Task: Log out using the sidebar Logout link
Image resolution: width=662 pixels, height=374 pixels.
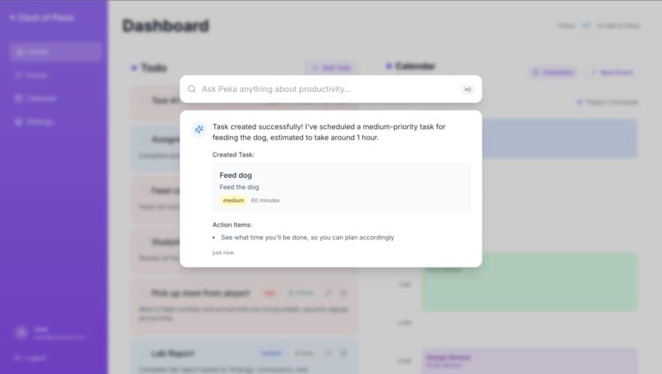Action: [x=30, y=358]
